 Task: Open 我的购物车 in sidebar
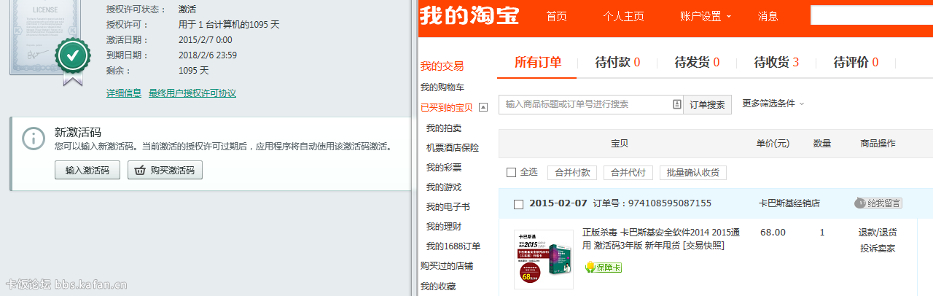(442, 87)
